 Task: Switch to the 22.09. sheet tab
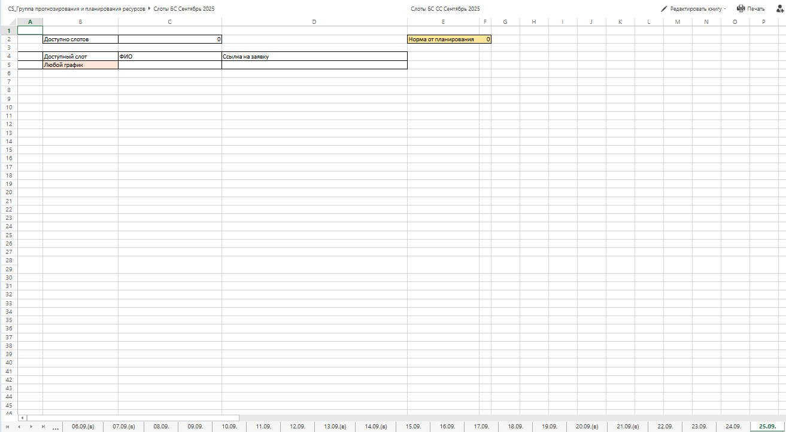pyautogui.click(x=664, y=427)
